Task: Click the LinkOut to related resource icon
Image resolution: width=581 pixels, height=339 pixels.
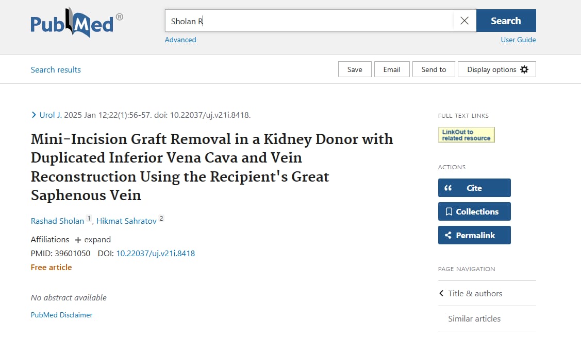Action: tap(466, 135)
